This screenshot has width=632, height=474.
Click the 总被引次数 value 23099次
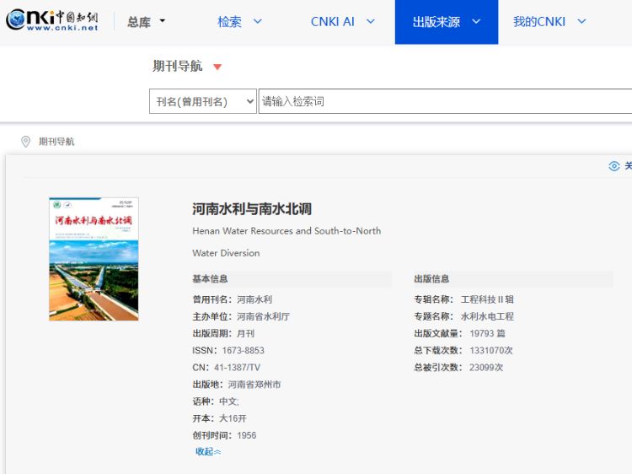[x=486, y=367]
